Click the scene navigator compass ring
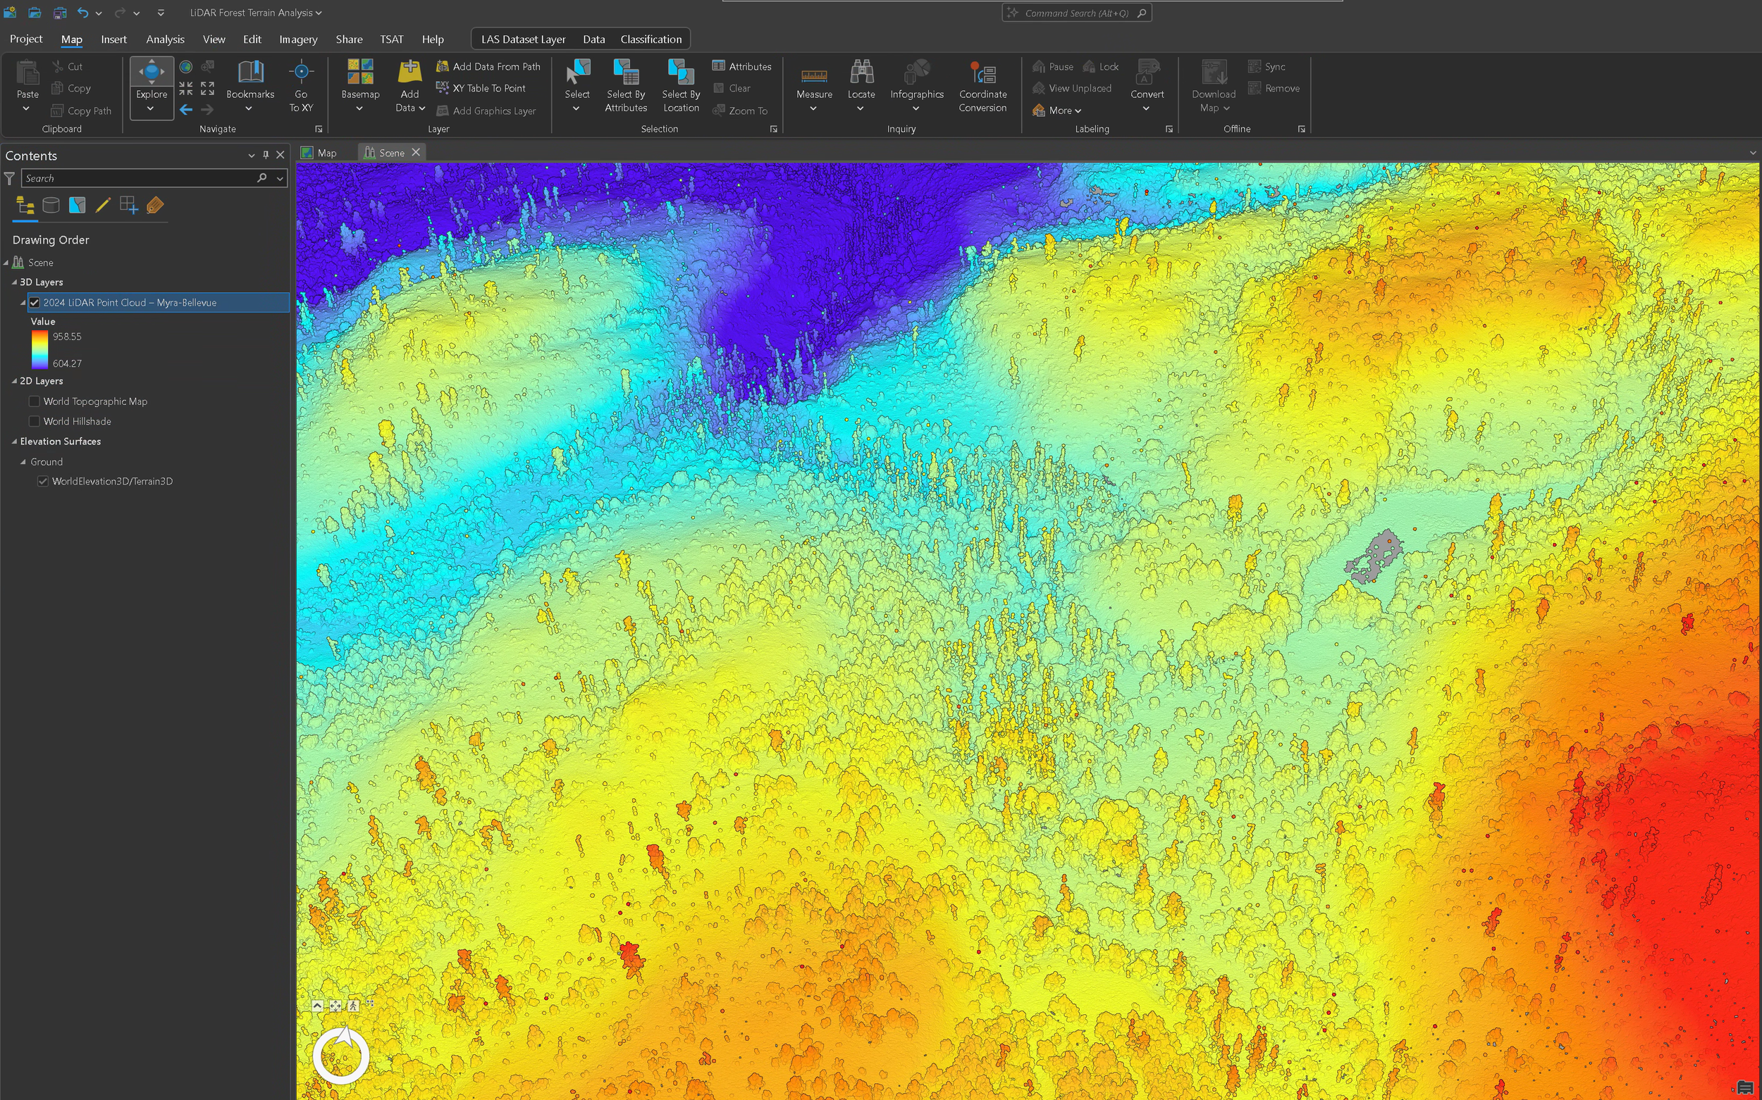Screen dimensions: 1762x1100 point(340,1054)
